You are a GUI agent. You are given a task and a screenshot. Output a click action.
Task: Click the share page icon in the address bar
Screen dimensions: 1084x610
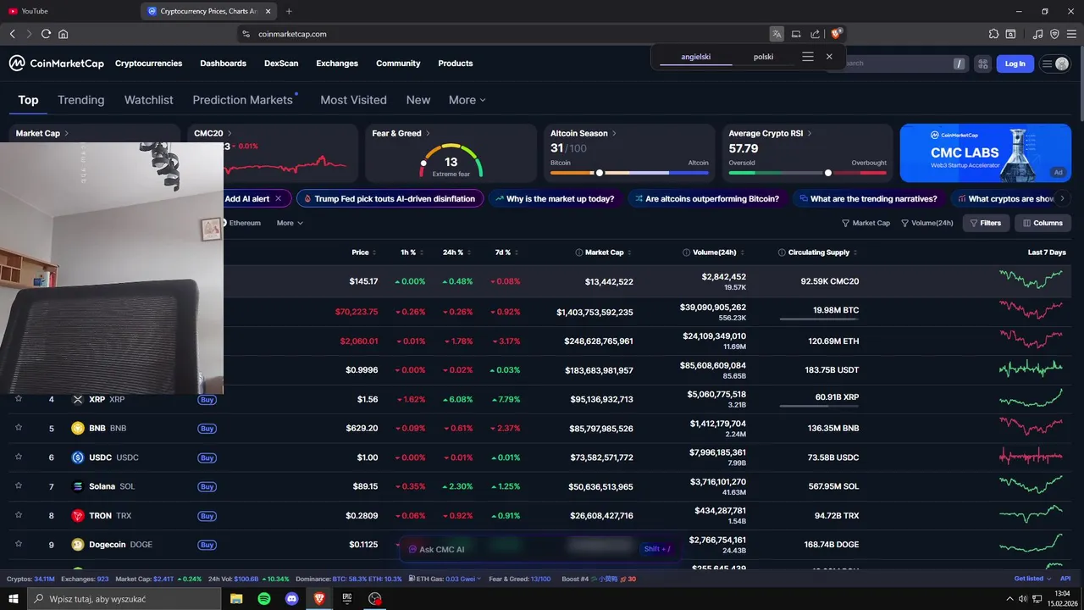coord(815,34)
